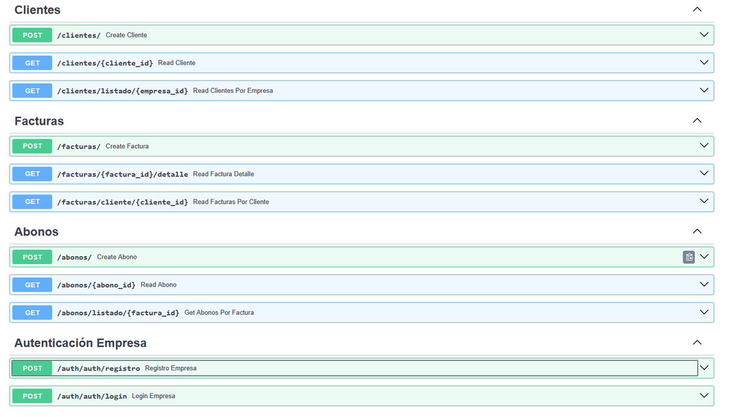Open the /facturas/cliente/{cliente_id} path link
The image size is (734, 417).
[122, 202]
